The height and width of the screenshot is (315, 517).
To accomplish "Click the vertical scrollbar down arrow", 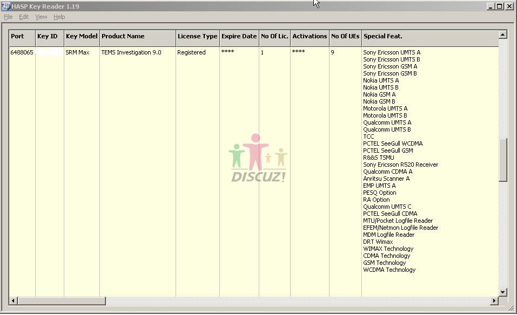I will [x=502, y=292].
